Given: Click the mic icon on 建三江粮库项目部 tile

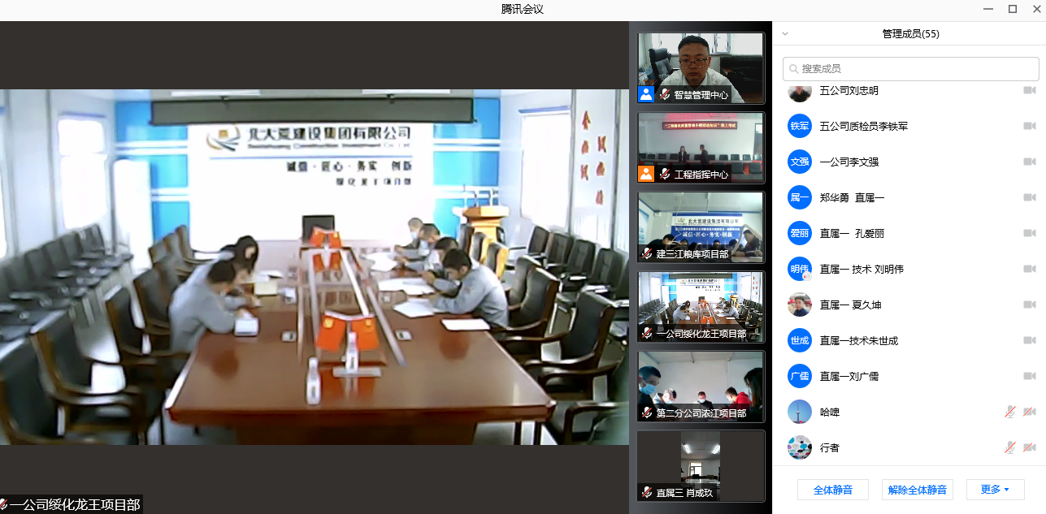Looking at the screenshot, I should coord(648,253).
